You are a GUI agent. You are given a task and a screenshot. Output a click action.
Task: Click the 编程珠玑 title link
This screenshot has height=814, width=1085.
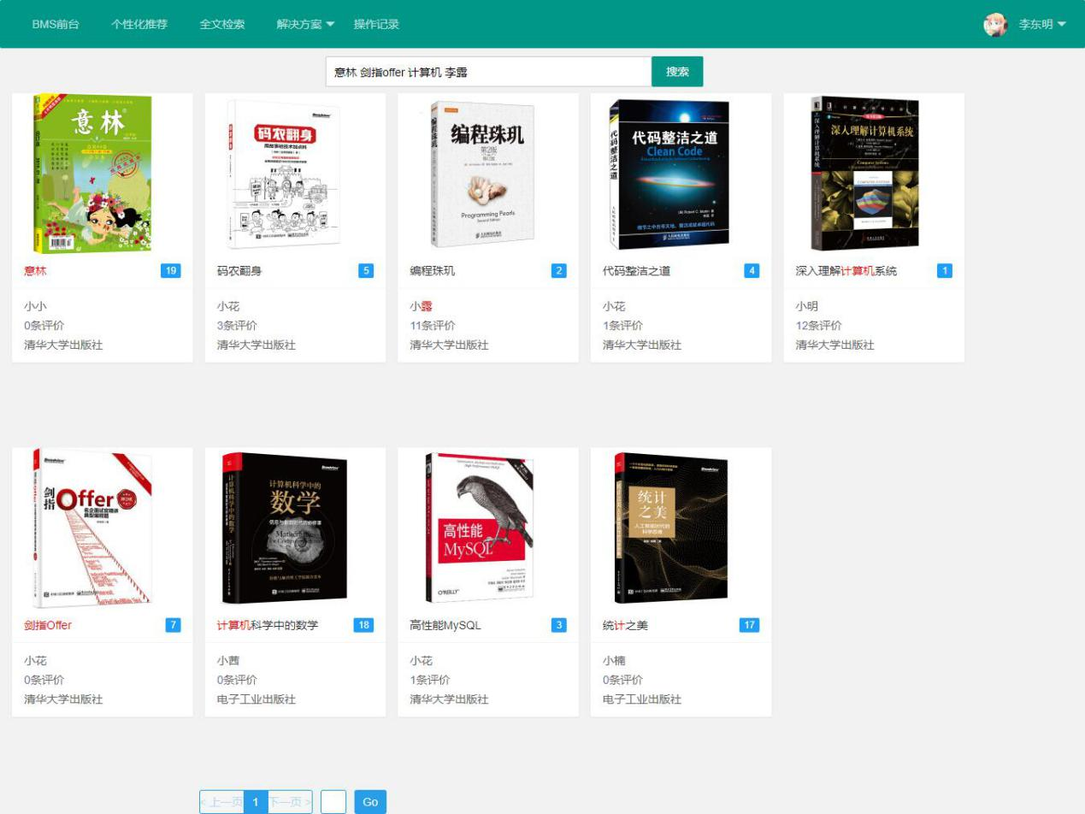(433, 271)
